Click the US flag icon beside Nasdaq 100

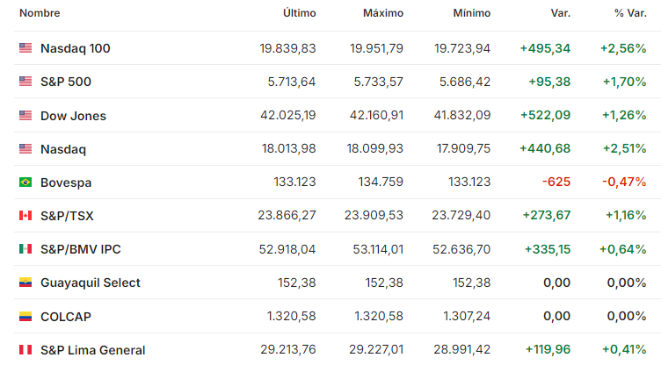click(25, 48)
